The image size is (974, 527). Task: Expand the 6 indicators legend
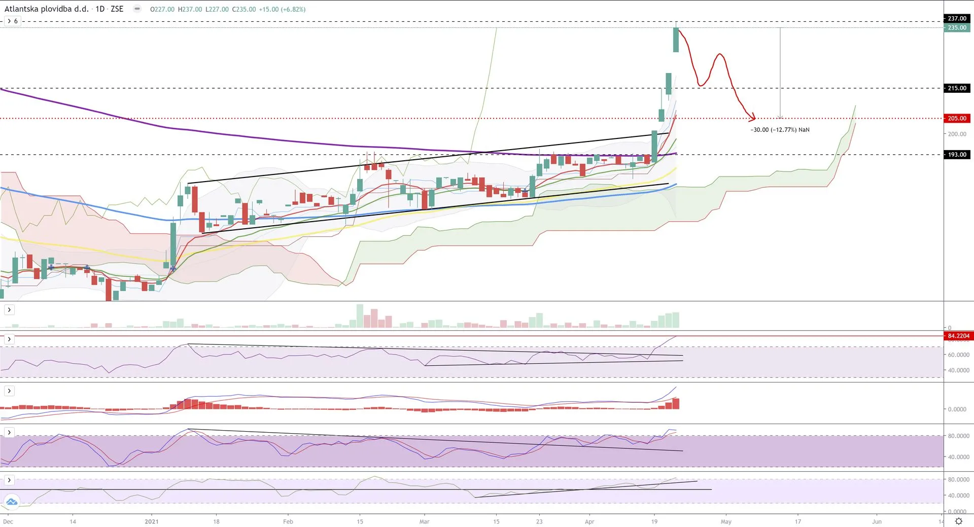pos(12,21)
